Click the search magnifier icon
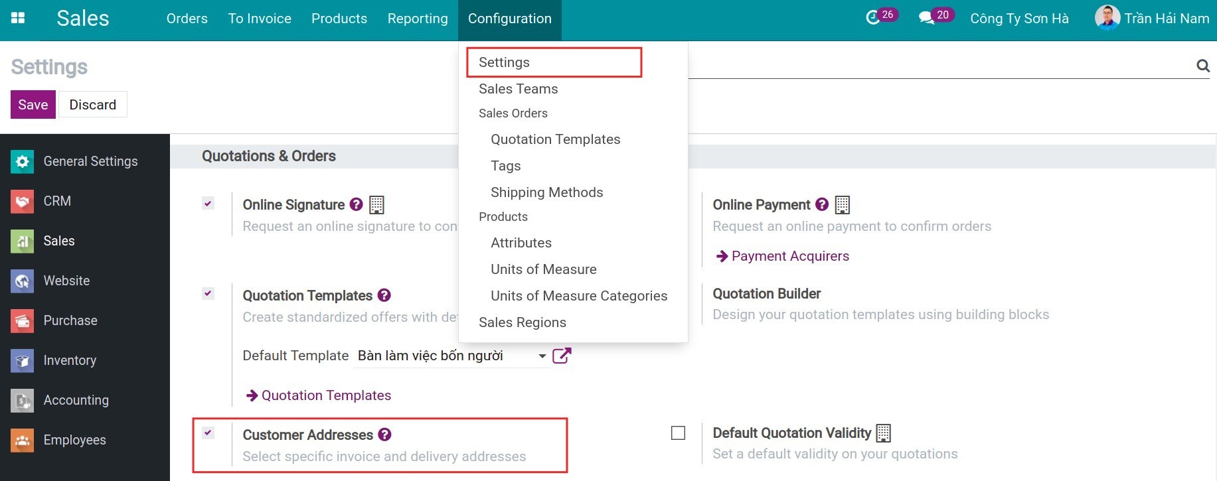This screenshot has width=1217, height=481. click(x=1202, y=66)
